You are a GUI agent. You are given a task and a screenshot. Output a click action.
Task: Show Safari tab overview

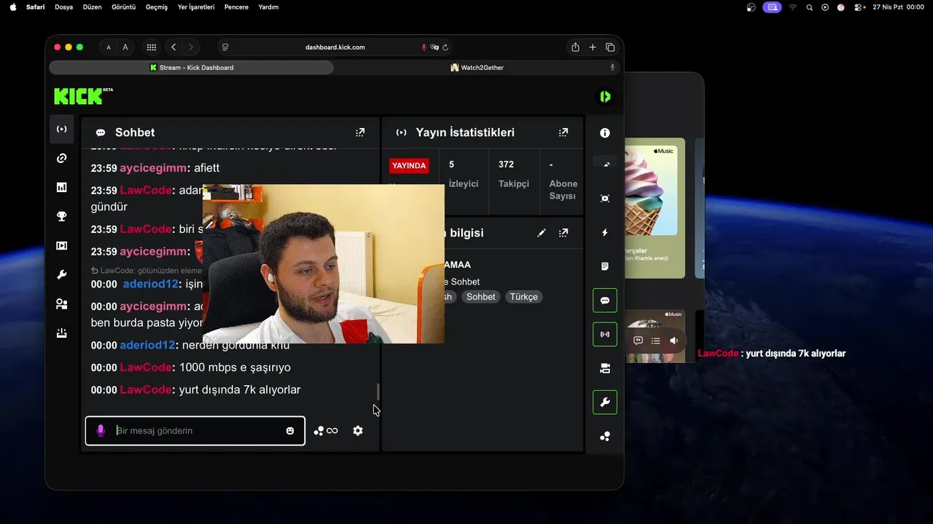click(x=610, y=47)
